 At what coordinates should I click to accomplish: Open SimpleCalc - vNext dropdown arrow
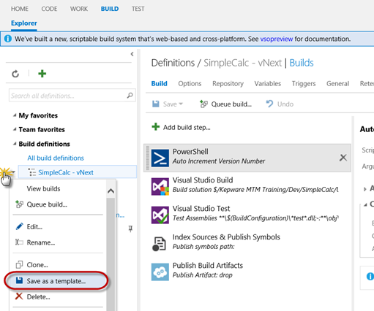tap(13, 172)
